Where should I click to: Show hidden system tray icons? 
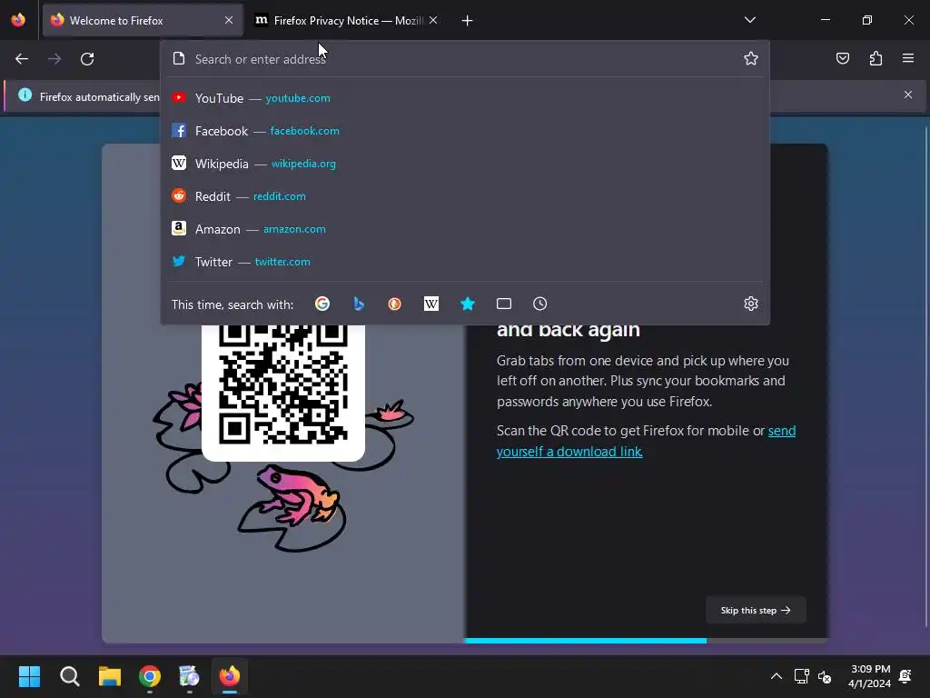click(776, 676)
